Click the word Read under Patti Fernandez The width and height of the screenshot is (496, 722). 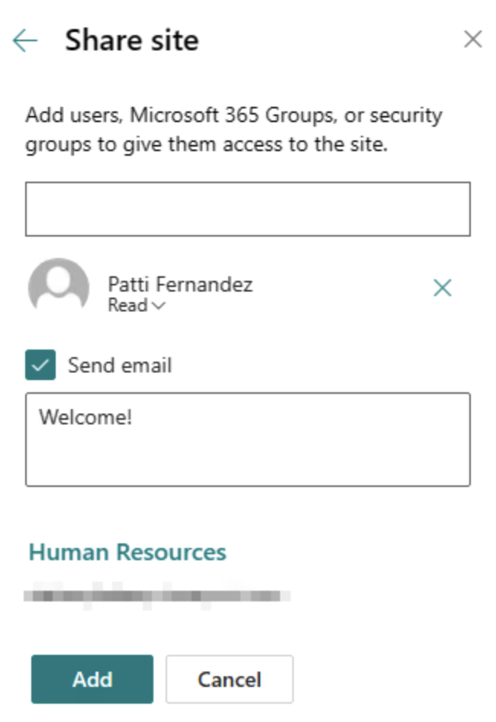pyautogui.click(x=127, y=306)
